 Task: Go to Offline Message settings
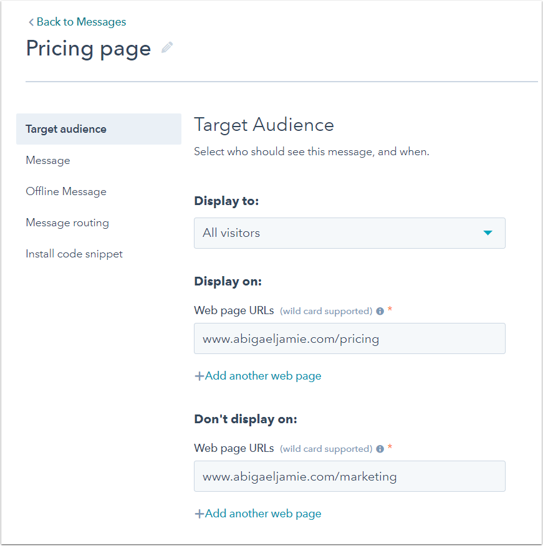click(x=66, y=191)
